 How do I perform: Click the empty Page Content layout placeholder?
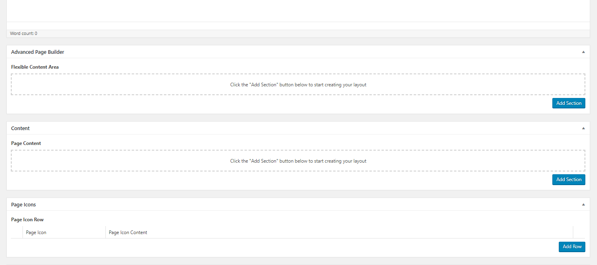coord(298,161)
